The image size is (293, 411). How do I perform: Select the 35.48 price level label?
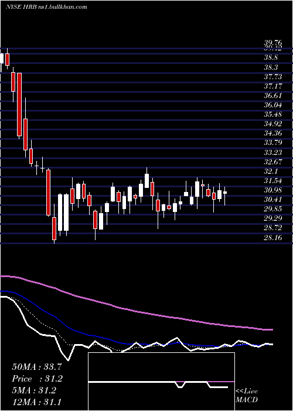pyautogui.click(x=273, y=114)
